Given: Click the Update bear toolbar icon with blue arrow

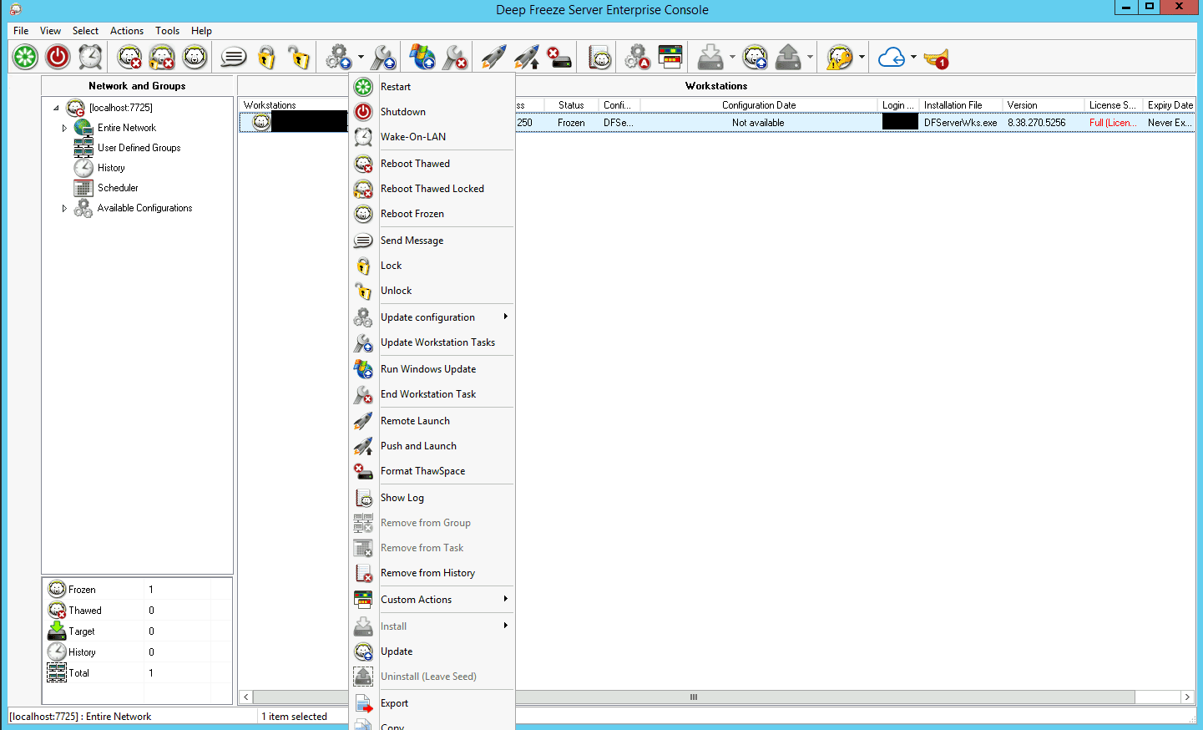Looking at the screenshot, I should (x=756, y=57).
